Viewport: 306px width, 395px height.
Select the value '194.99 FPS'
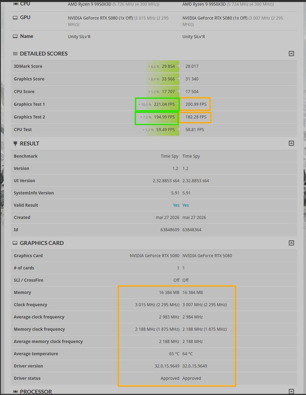164,117
